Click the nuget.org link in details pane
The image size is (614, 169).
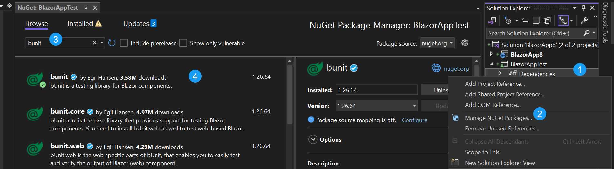click(x=456, y=68)
